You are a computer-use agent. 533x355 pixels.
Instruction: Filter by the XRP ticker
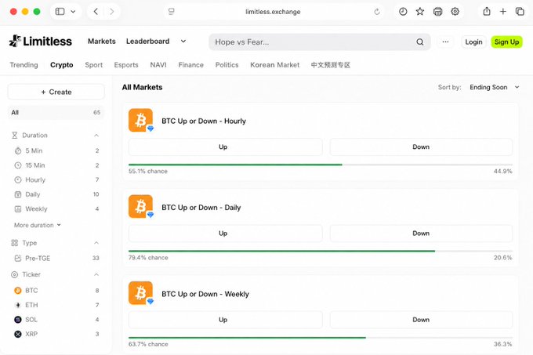tap(56, 334)
